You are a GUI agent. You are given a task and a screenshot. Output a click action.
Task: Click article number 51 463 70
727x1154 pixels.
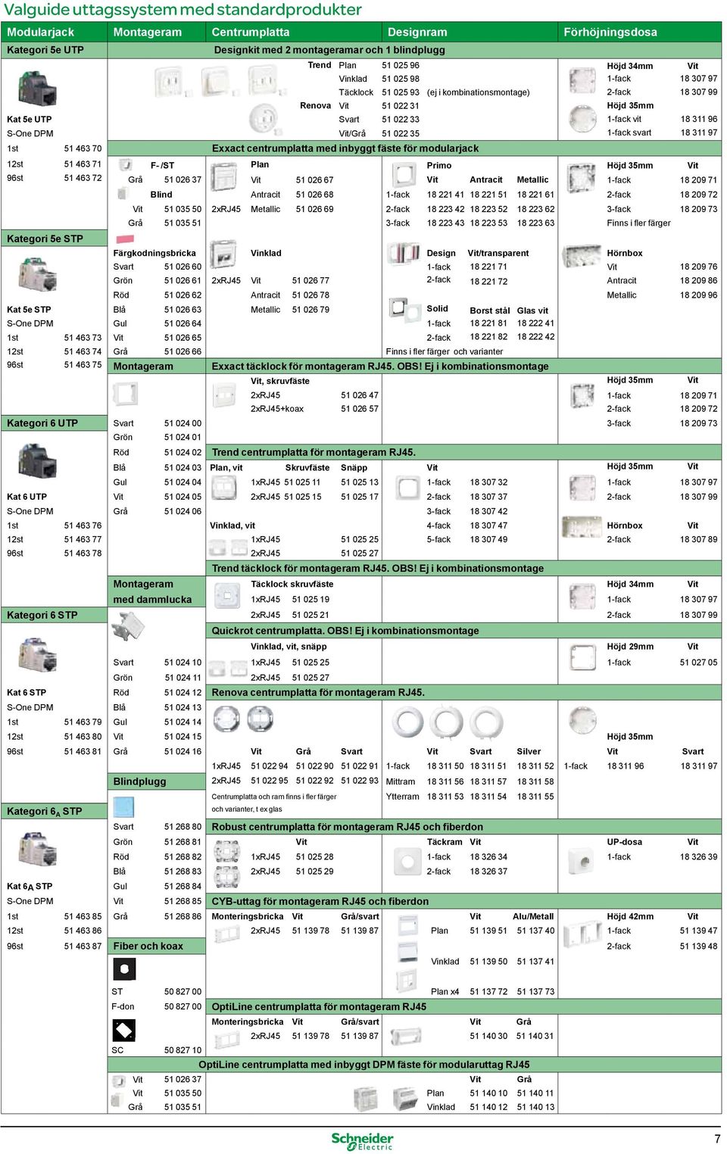pos(83,148)
